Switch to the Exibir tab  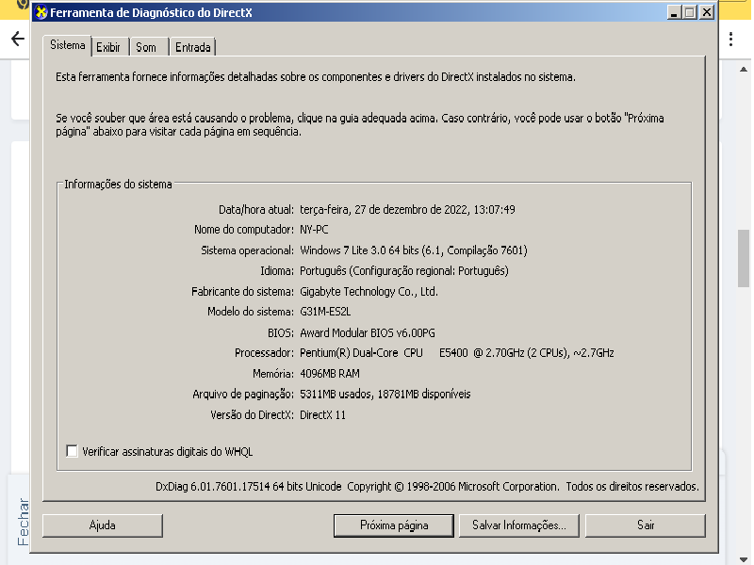pos(108,47)
